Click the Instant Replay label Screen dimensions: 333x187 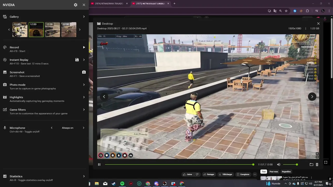click(x=19, y=60)
